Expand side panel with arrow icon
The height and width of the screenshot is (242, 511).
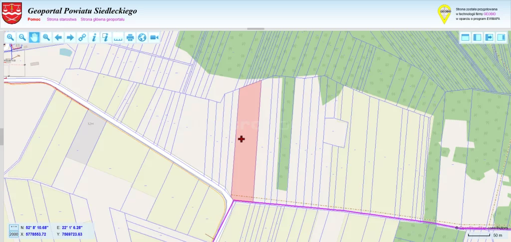pos(489,37)
